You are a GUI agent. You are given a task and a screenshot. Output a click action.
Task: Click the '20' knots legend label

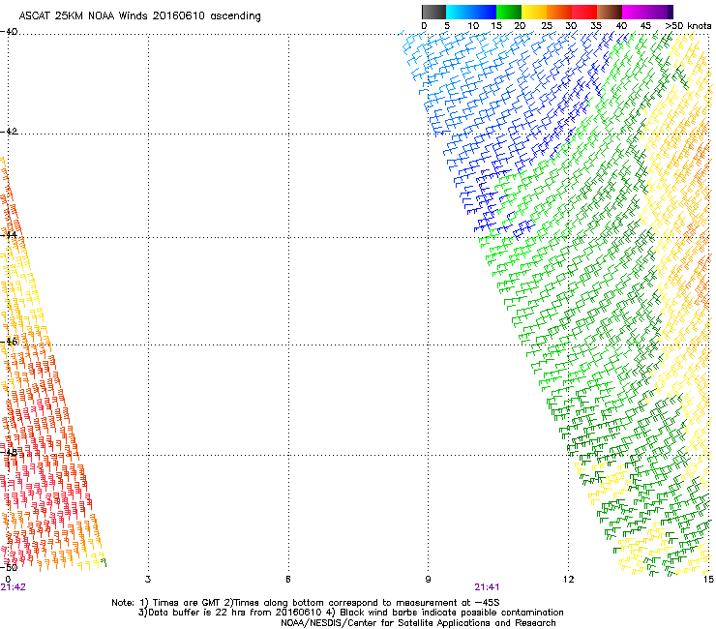click(520, 26)
